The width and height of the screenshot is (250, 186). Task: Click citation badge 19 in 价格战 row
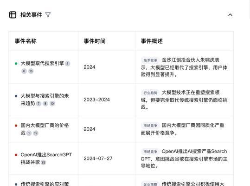[36, 133]
